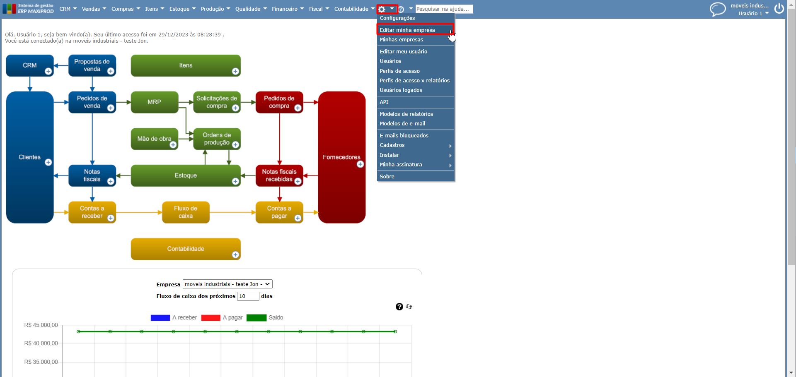Expand the Vendas menu
The width and height of the screenshot is (796, 377).
click(x=94, y=9)
